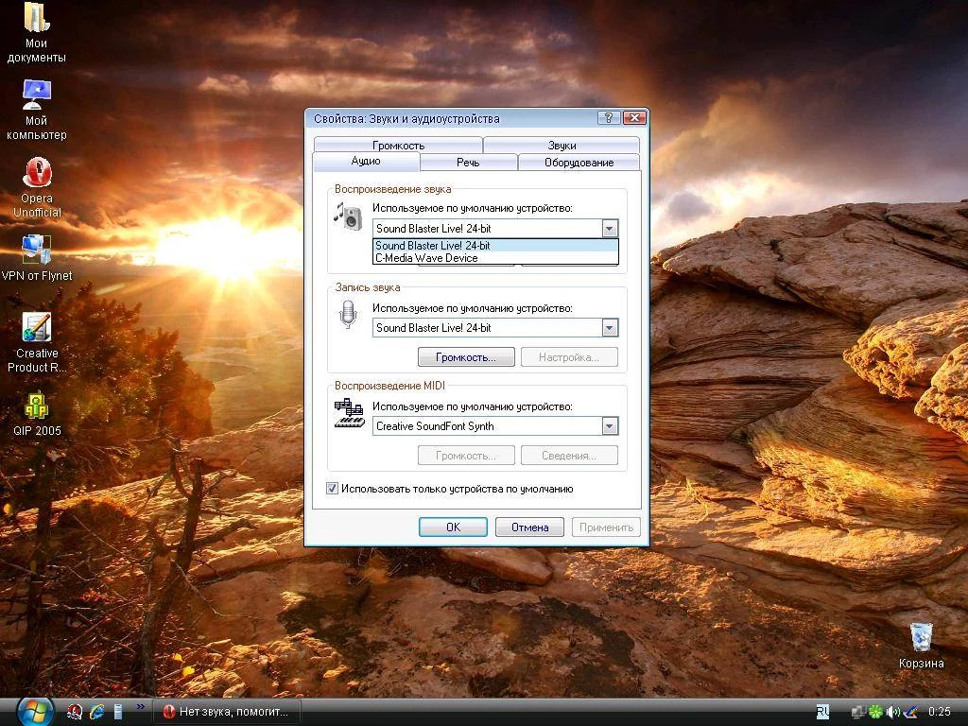Expand the quick launch chevron arrows
Viewport: 968px width, 726px height.
click(140, 707)
